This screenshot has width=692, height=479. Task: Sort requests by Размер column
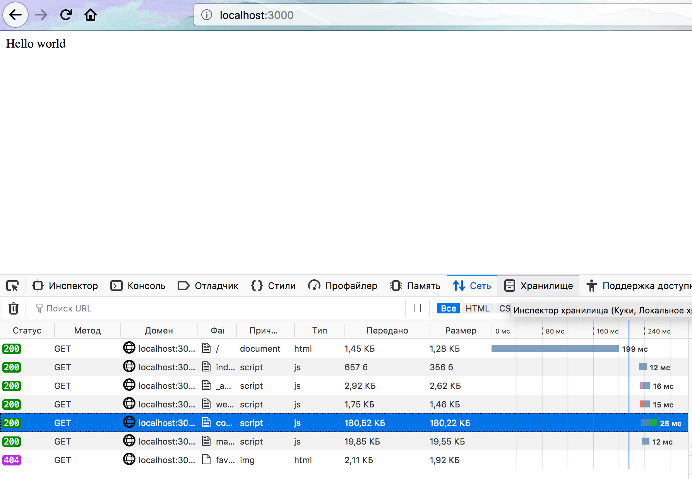(x=461, y=330)
